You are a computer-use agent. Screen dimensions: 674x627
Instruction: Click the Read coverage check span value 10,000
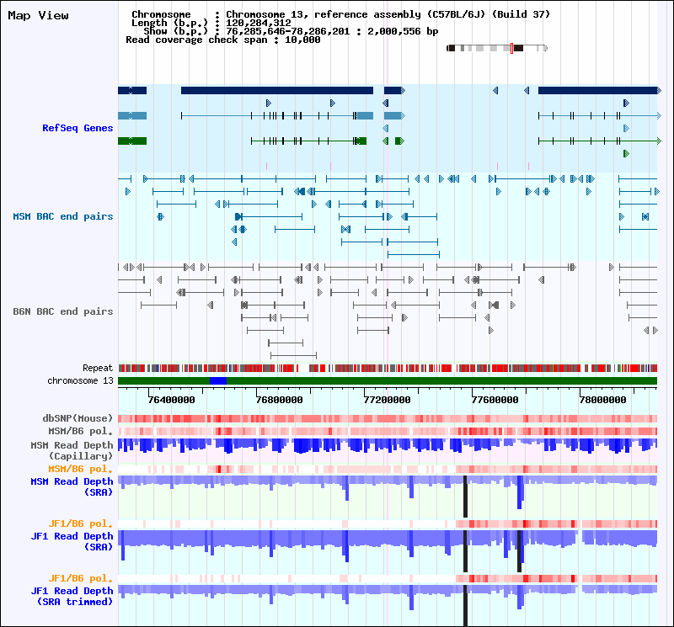coord(302,40)
